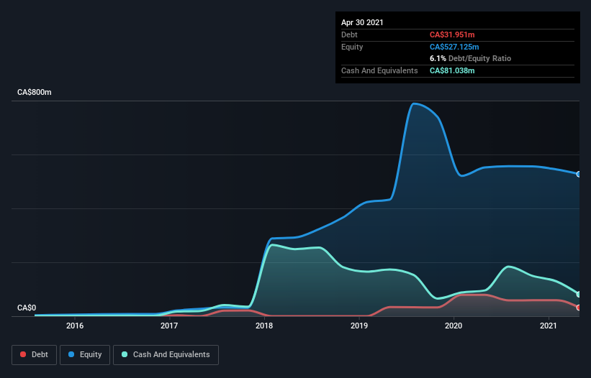Click the Debt label in tooltip
This screenshot has width=591, height=378.
pos(349,34)
